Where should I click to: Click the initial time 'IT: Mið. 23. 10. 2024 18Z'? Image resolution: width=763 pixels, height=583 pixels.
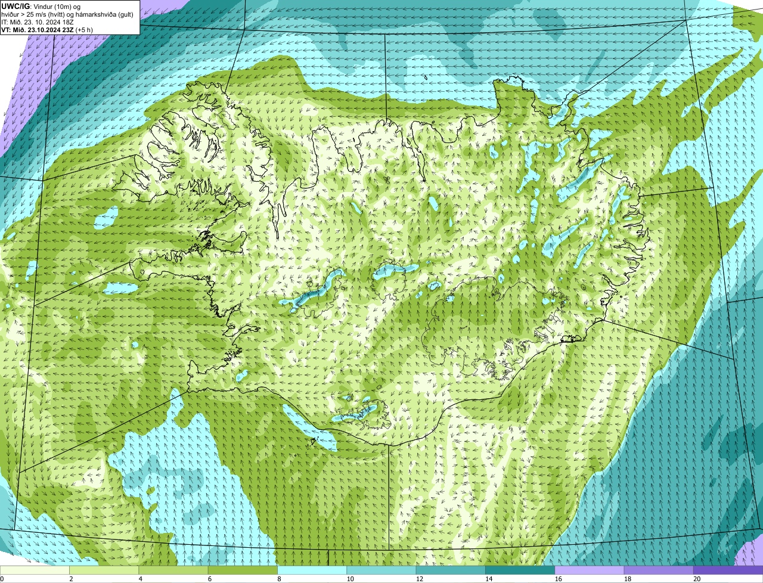pos(38,21)
